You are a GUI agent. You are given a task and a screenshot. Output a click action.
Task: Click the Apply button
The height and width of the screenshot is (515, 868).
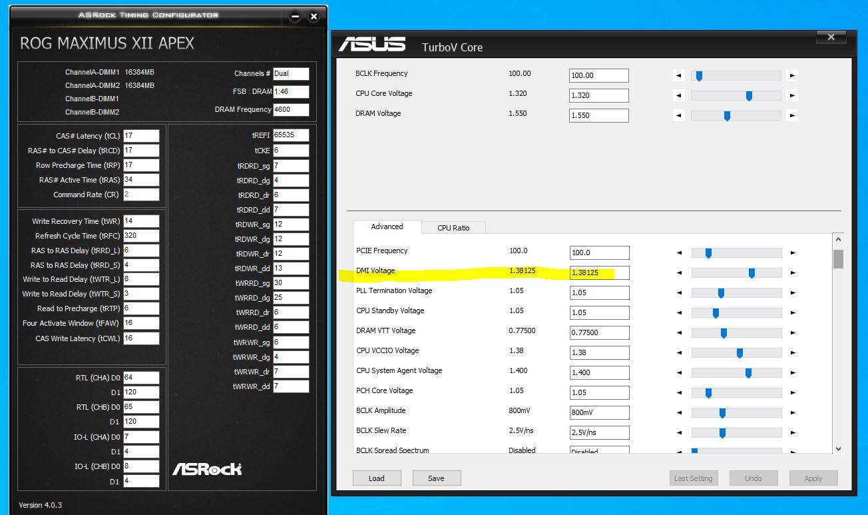pyautogui.click(x=813, y=478)
